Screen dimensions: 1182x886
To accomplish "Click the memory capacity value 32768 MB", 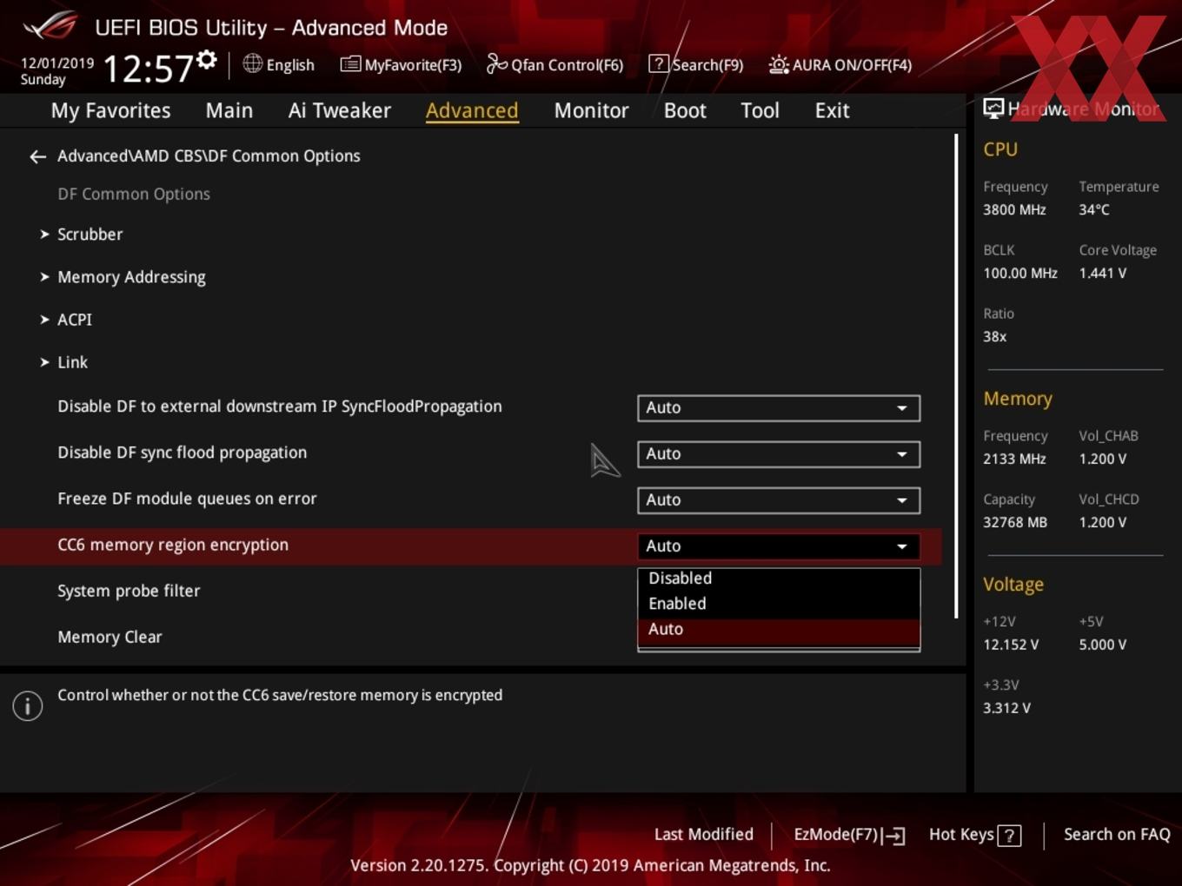I will [1015, 523].
